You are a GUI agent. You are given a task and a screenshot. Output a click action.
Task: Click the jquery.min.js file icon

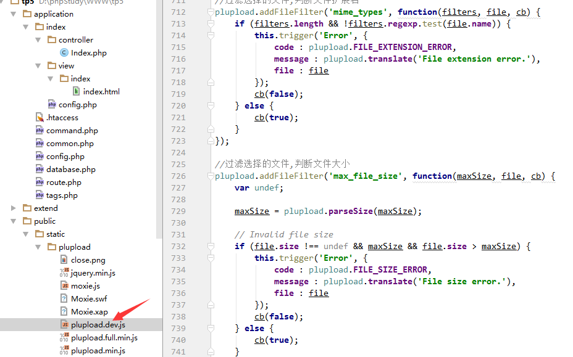pyautogui.click(x=64, y=273)
